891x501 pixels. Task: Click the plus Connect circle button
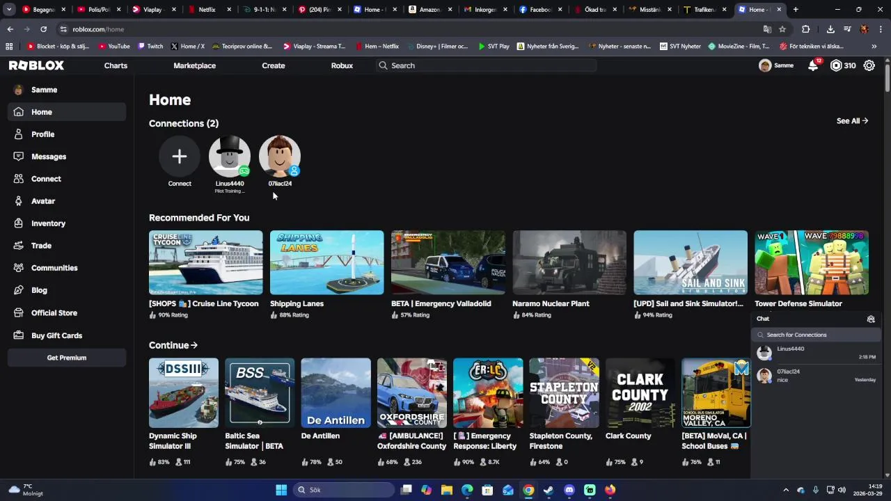click(180, 157)
